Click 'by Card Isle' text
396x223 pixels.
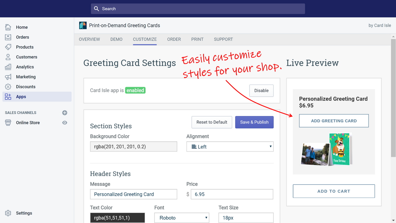point(380,25)
